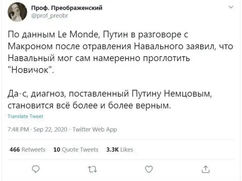View the 3.3K Likes list
The width and height of the screenshot is (242, 181).
[120, 150]
